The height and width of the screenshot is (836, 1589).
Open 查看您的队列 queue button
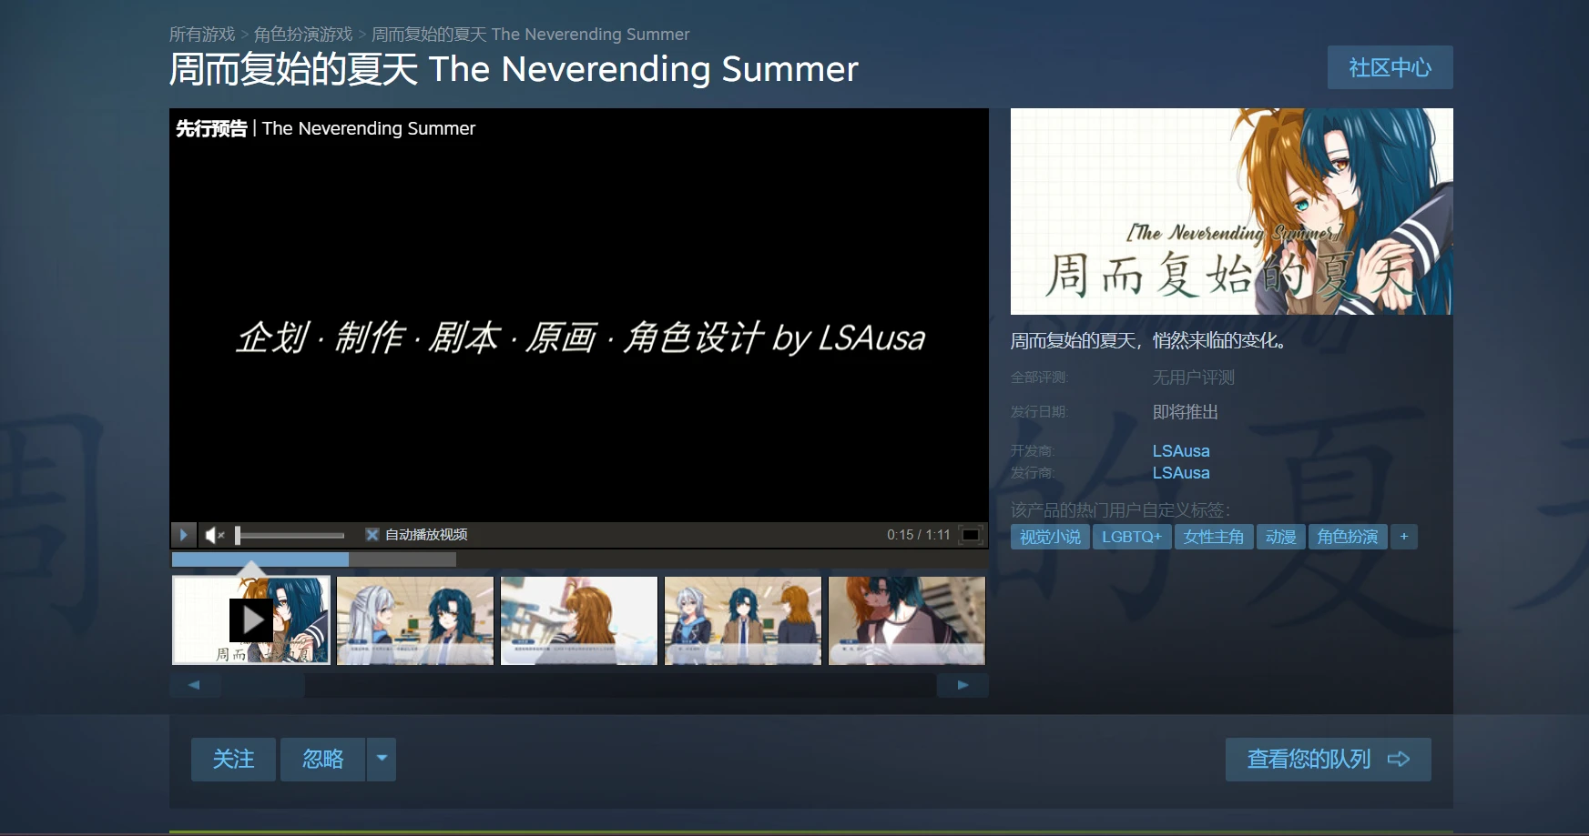[1328, 759]
